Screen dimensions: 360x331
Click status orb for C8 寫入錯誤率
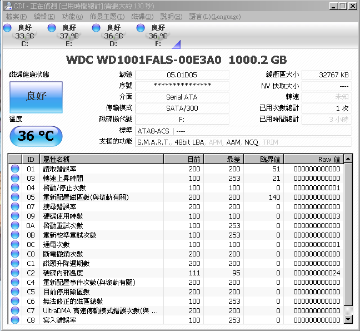[15, 320]
